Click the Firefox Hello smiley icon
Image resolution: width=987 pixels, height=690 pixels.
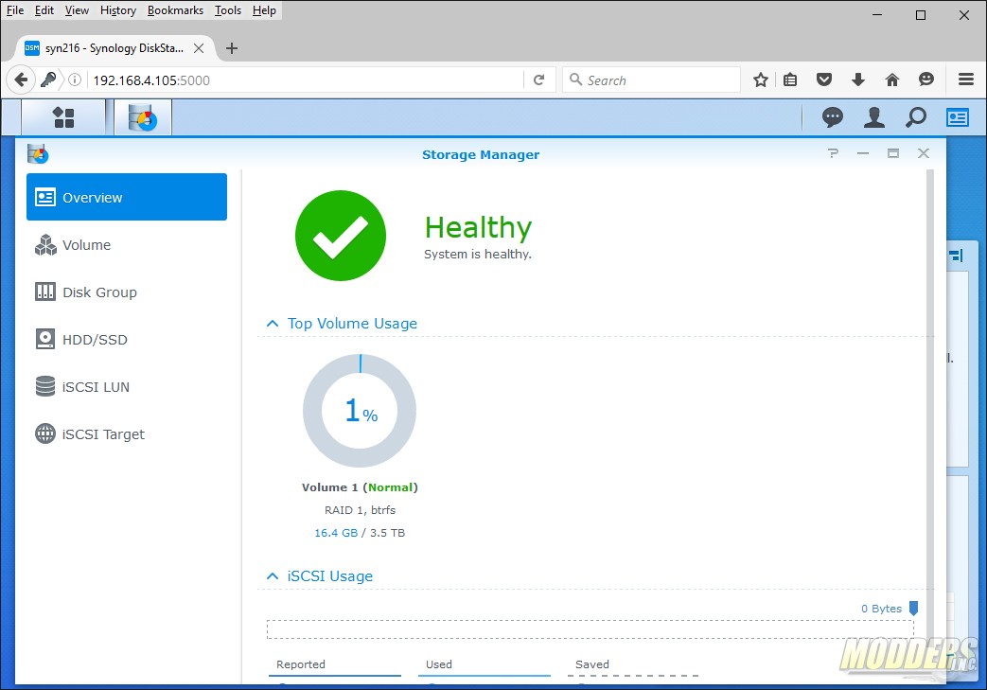point(925,80)
